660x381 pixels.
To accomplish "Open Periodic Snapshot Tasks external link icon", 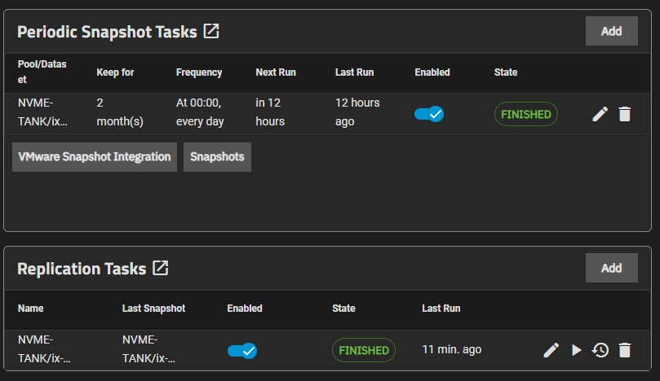I will click(211, 32).
